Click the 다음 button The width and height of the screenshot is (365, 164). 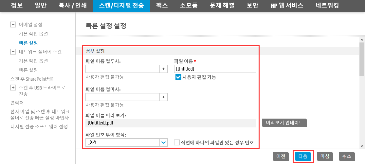pos(303,156)
